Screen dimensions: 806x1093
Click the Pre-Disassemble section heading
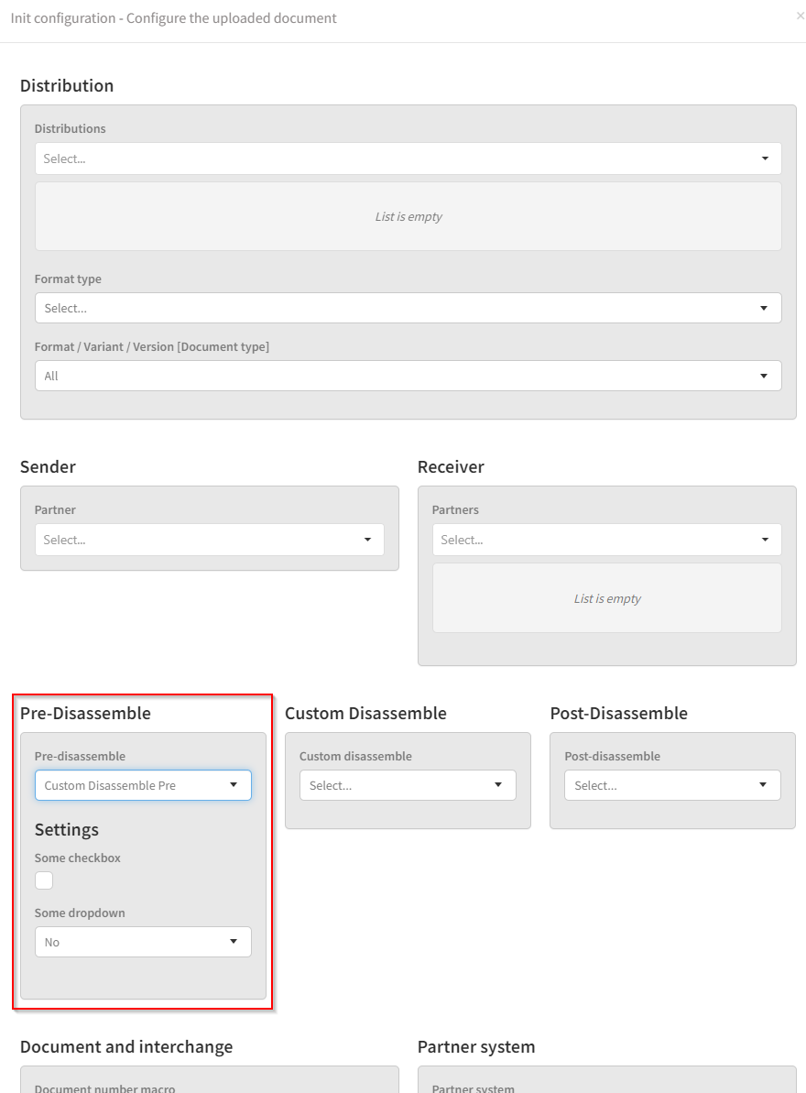tap(85, 713)
